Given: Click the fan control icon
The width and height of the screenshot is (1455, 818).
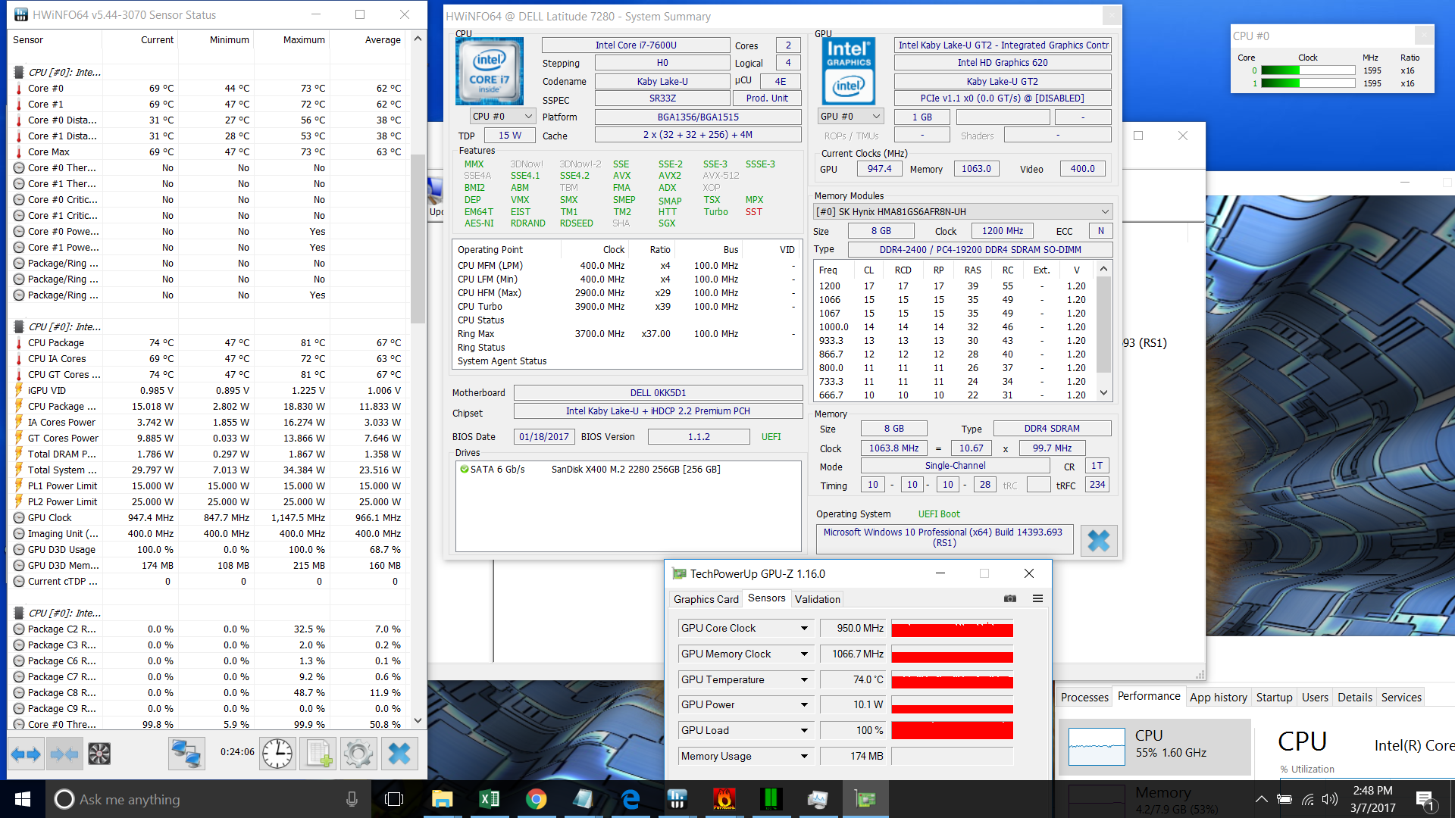Looking at the screenshot, I should coord(99,754).
